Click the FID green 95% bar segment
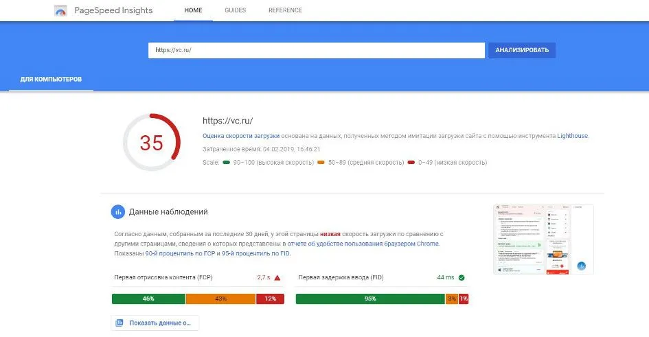The image size is (649, 337). (x=370, y=299)
